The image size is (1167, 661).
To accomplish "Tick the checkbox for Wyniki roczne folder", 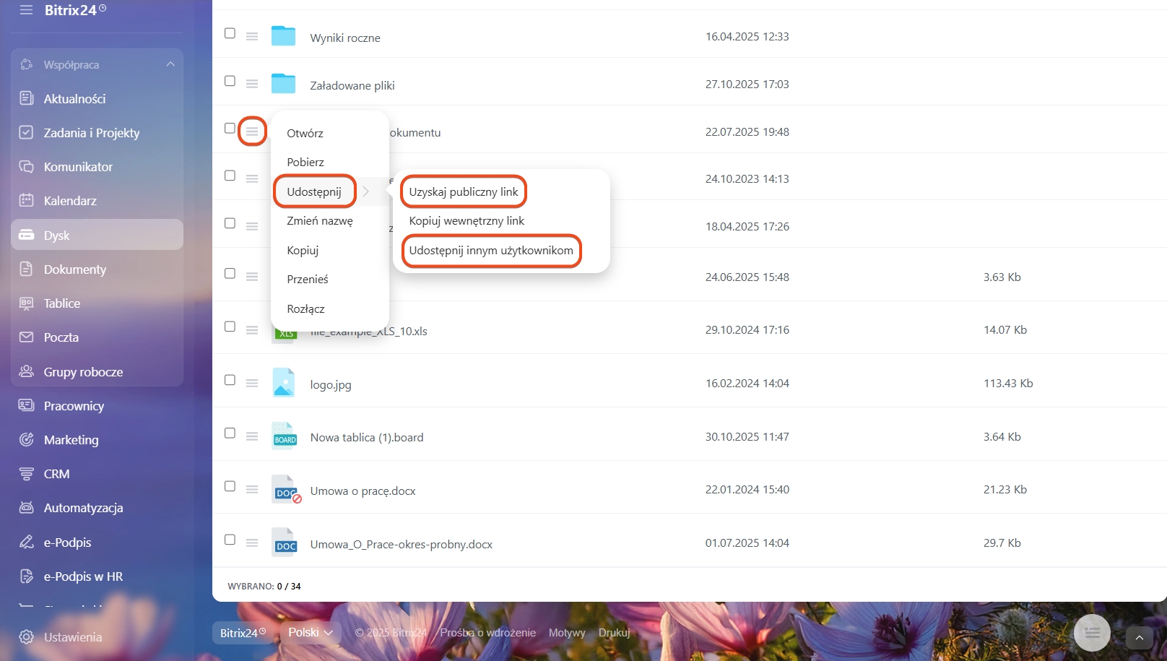I will 230,33.
